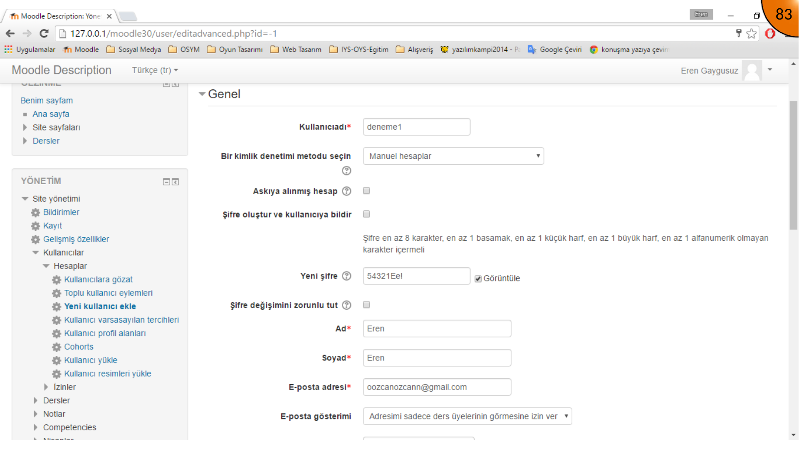Open the Benim sayfam link
The image size is (799, 449).
click(47, 101)
